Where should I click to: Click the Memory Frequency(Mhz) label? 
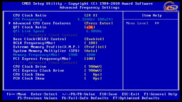coord(36,55)
